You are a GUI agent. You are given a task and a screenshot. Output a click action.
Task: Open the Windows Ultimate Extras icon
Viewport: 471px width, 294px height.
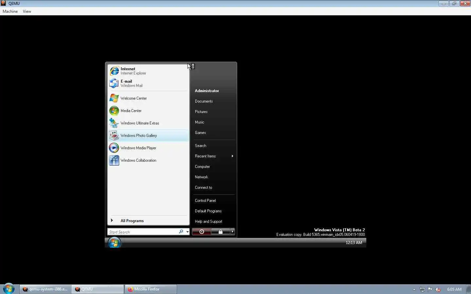point(114,123)
